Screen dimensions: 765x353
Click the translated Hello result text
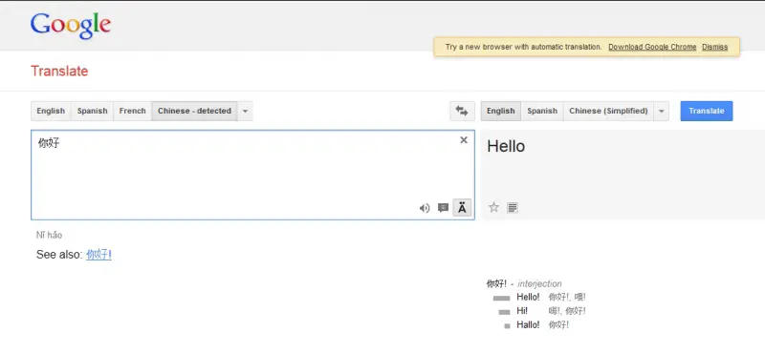(506, 146)
